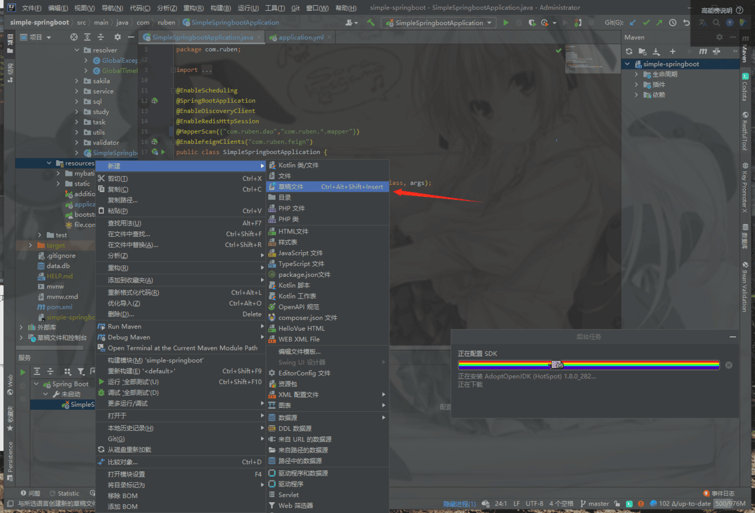
Task: Open Git history clock icon
Action: click(x=673, y=23)
